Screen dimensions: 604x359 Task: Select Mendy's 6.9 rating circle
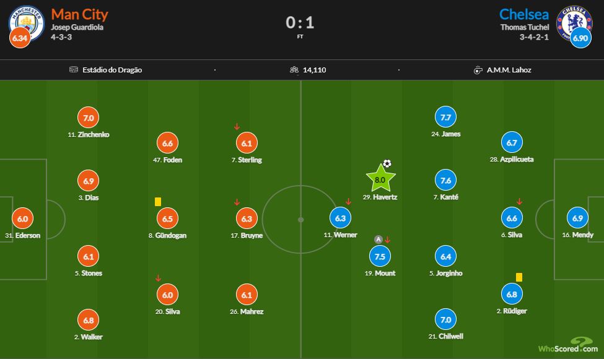[577, 218]
